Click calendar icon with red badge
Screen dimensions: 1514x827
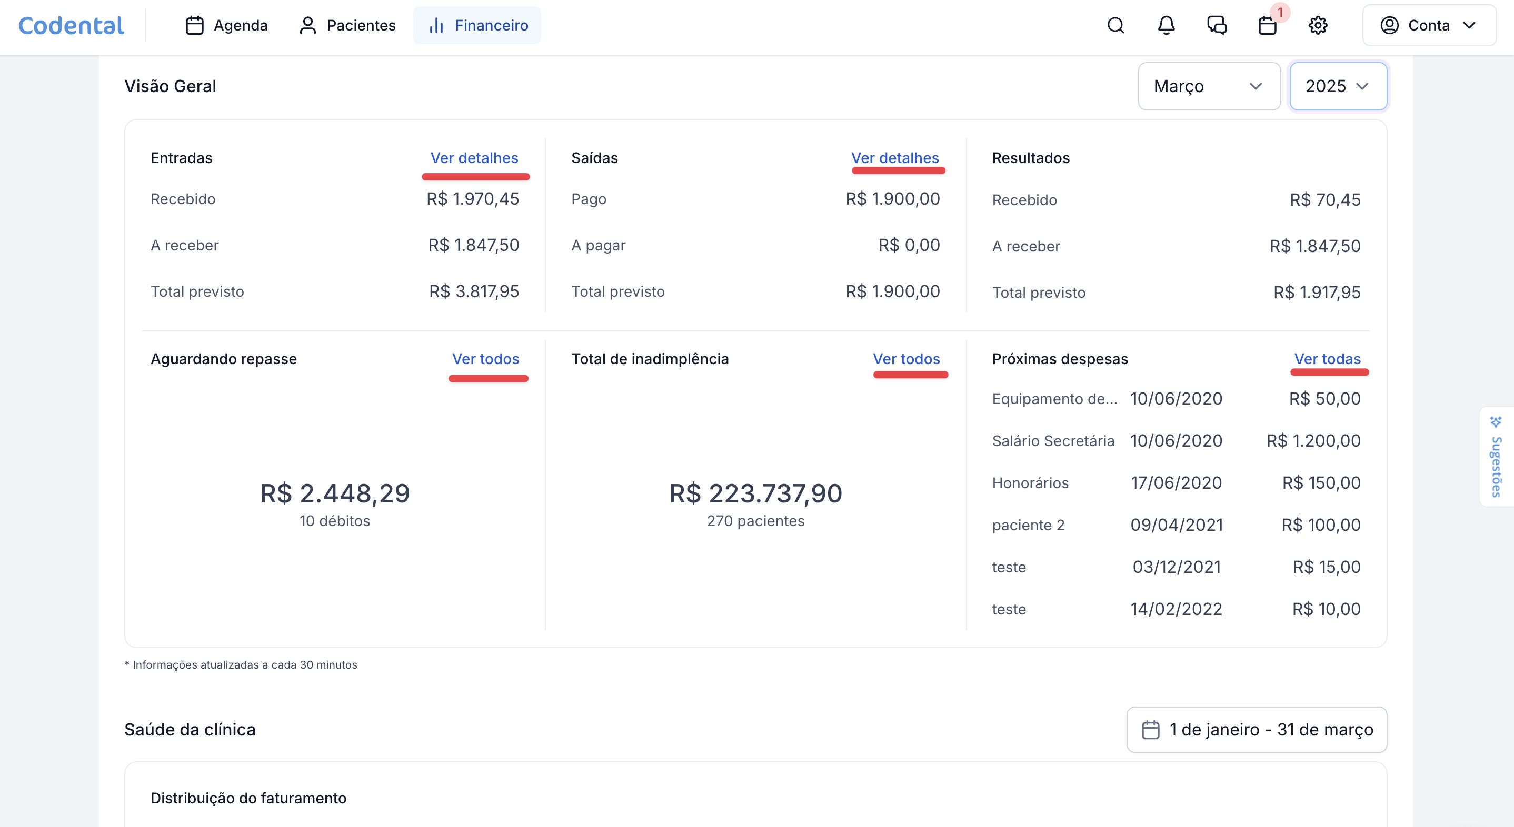[x=1267, y=25]
